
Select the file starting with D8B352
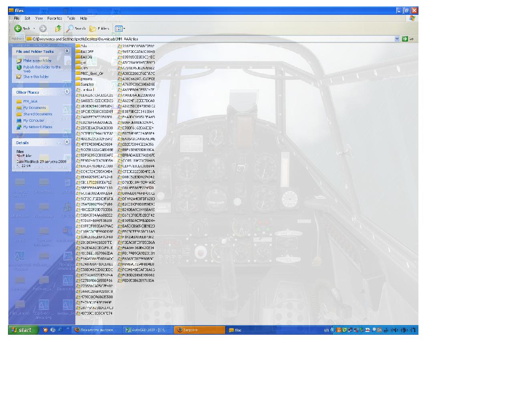pos(136,177)
